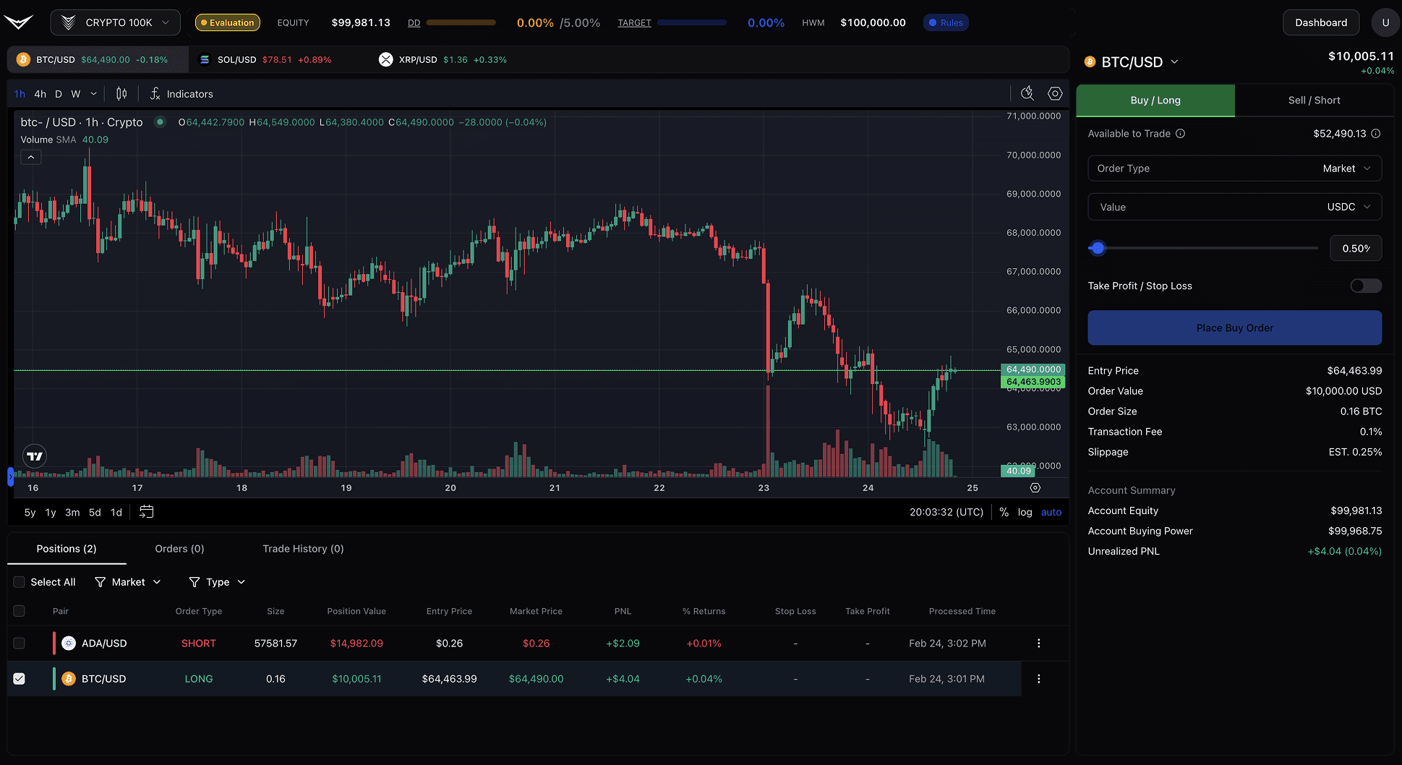Viewport: 1402px width, 765px height.
Task: Open the CRYPTO 100K account dropdown
Action: [115, 22]
